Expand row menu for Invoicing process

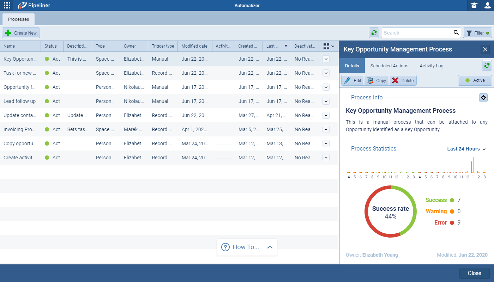click(326, 129)
